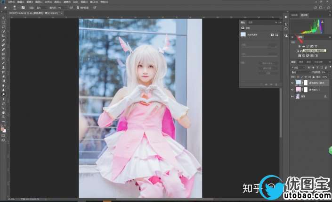Select the Move tool
The image size is (332, 202).
pyautogui.click(x=3, y=18)
